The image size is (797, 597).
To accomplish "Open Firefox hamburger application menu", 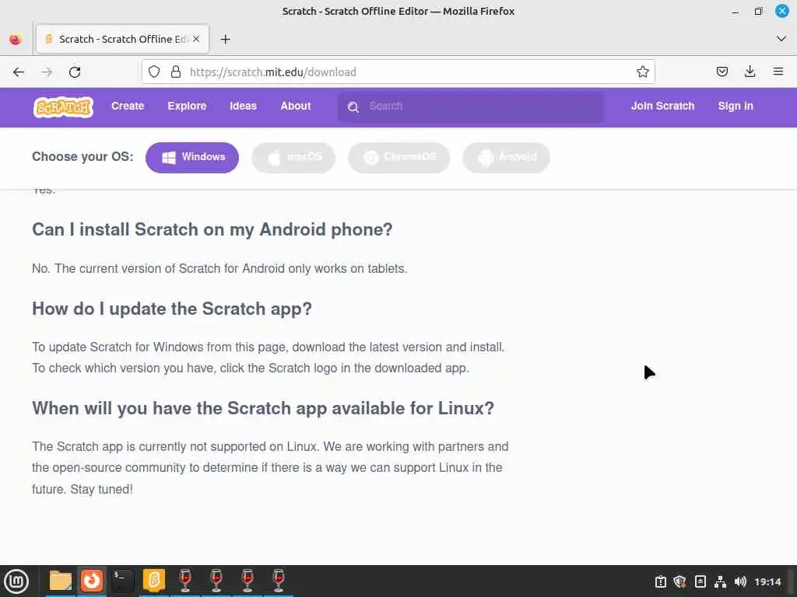I will [x=778, y=72].
